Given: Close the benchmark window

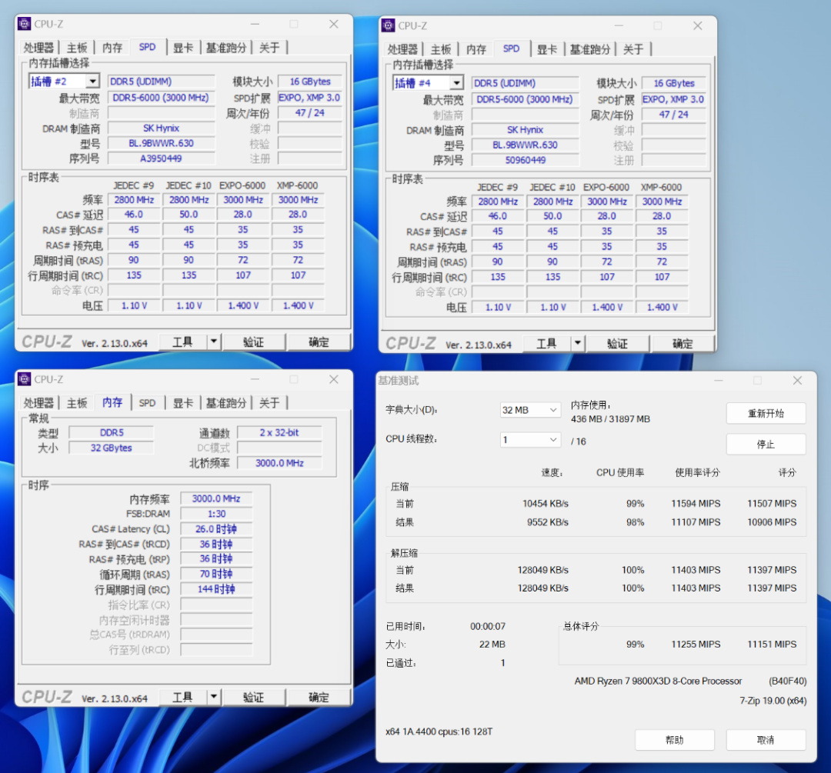Looking at the screenshot, I should 797,381.
